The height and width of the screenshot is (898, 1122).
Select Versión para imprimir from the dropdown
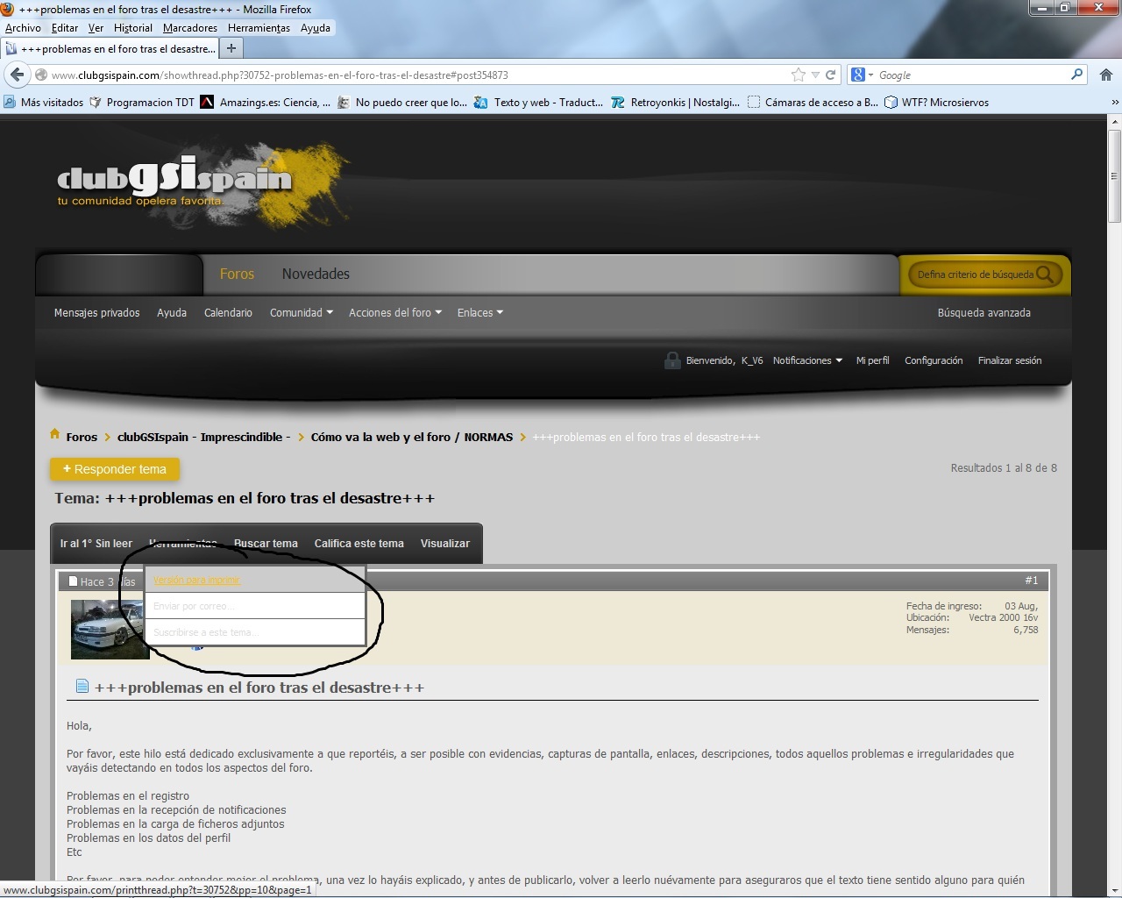point(196,581)
